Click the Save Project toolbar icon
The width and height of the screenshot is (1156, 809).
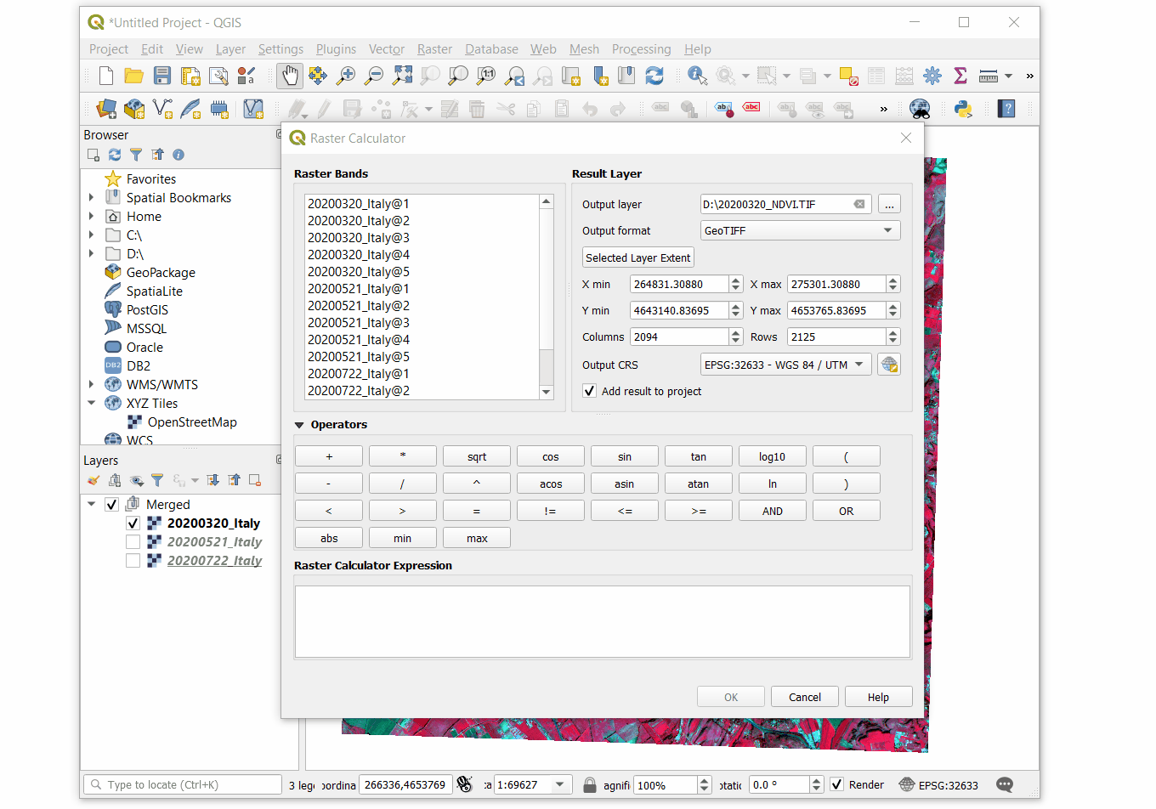[x=162, y=76]
